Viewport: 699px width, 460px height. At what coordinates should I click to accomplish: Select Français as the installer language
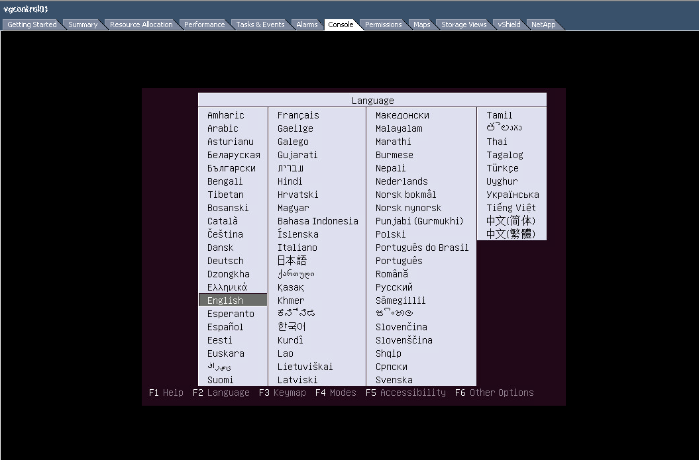click(x=298, y=115)
